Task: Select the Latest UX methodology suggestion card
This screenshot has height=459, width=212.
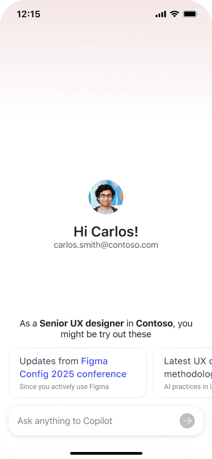Action: [x=182, y=373]
